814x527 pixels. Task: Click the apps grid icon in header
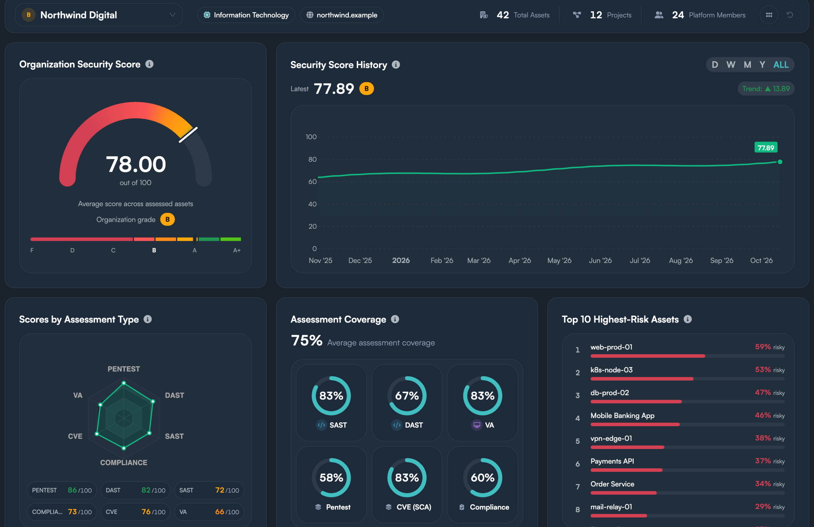point(769,15)
